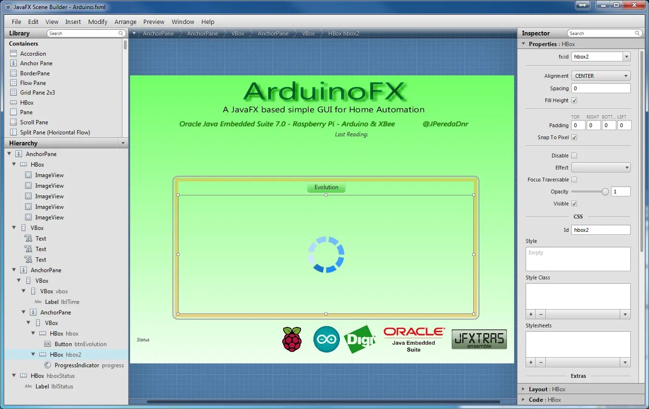Click the minus button under Stylesheets

click(x=541, y=362)
